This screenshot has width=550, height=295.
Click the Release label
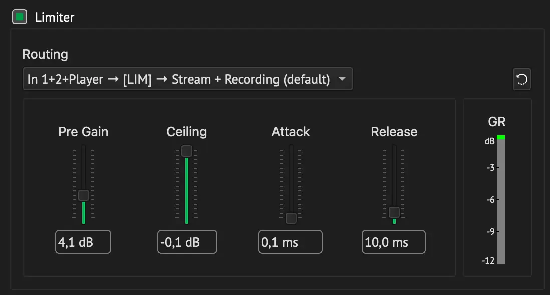(x=394, y=132)
